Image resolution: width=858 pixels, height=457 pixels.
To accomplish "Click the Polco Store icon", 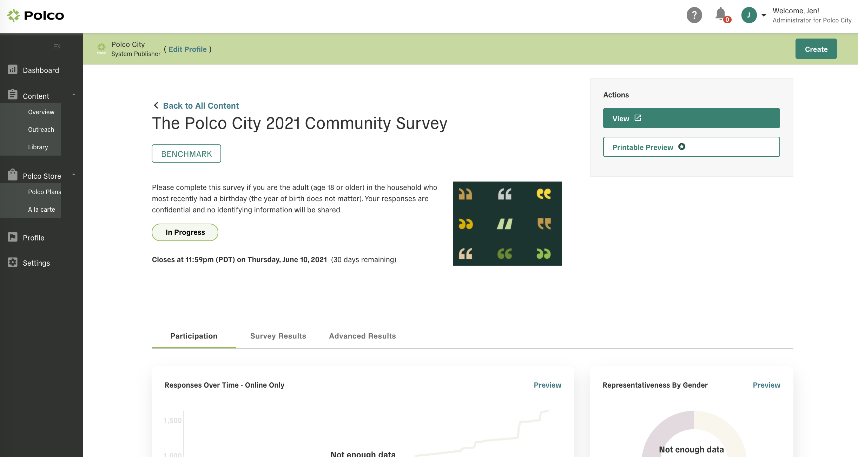I will coord(12,175).
